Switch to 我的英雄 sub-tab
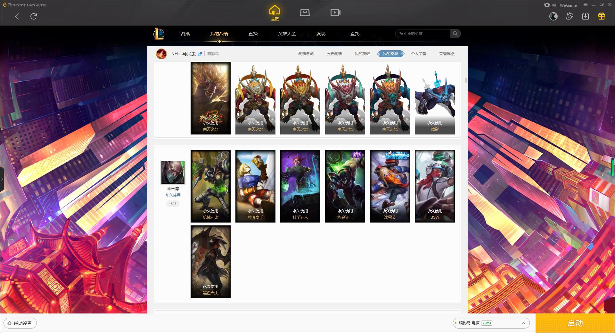615x333 pixels. point(362,54)
